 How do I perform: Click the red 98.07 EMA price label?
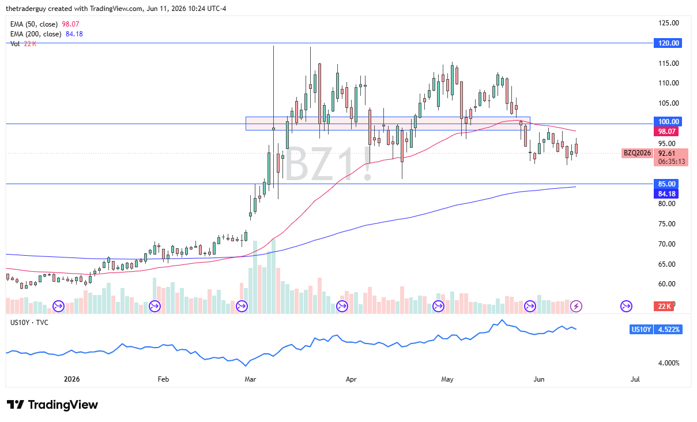[x=667, y=132]
